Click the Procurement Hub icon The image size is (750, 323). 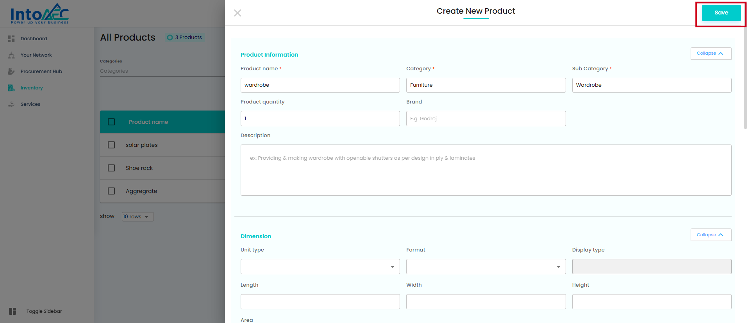pos(11,71)
